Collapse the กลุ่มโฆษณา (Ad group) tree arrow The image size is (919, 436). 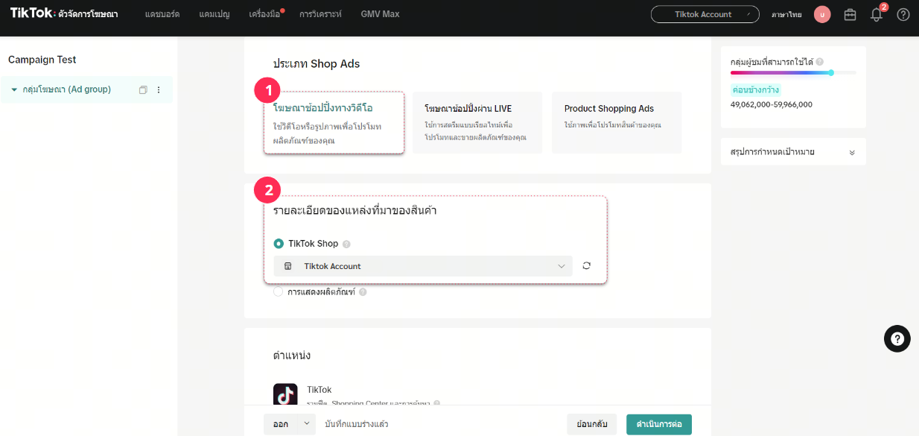tap(14, 89)
